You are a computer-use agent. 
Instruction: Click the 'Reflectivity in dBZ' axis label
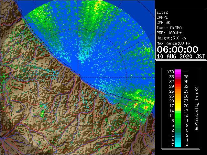pyautogui.click(x=197, y=108)
